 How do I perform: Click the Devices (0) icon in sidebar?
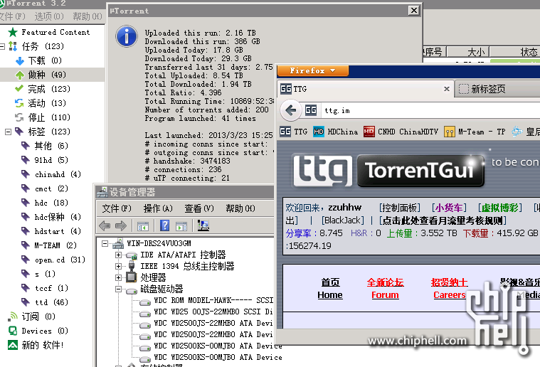click(x=13, y=331)
